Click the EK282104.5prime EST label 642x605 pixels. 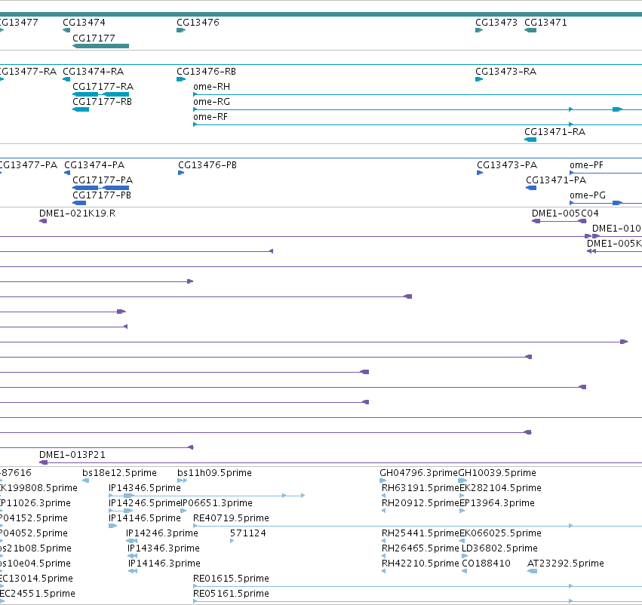pos(500,488)
